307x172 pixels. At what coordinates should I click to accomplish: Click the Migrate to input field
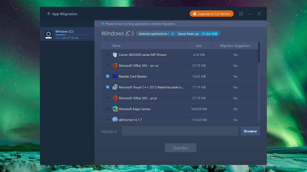pyautogui.click(x=180, y=131)
